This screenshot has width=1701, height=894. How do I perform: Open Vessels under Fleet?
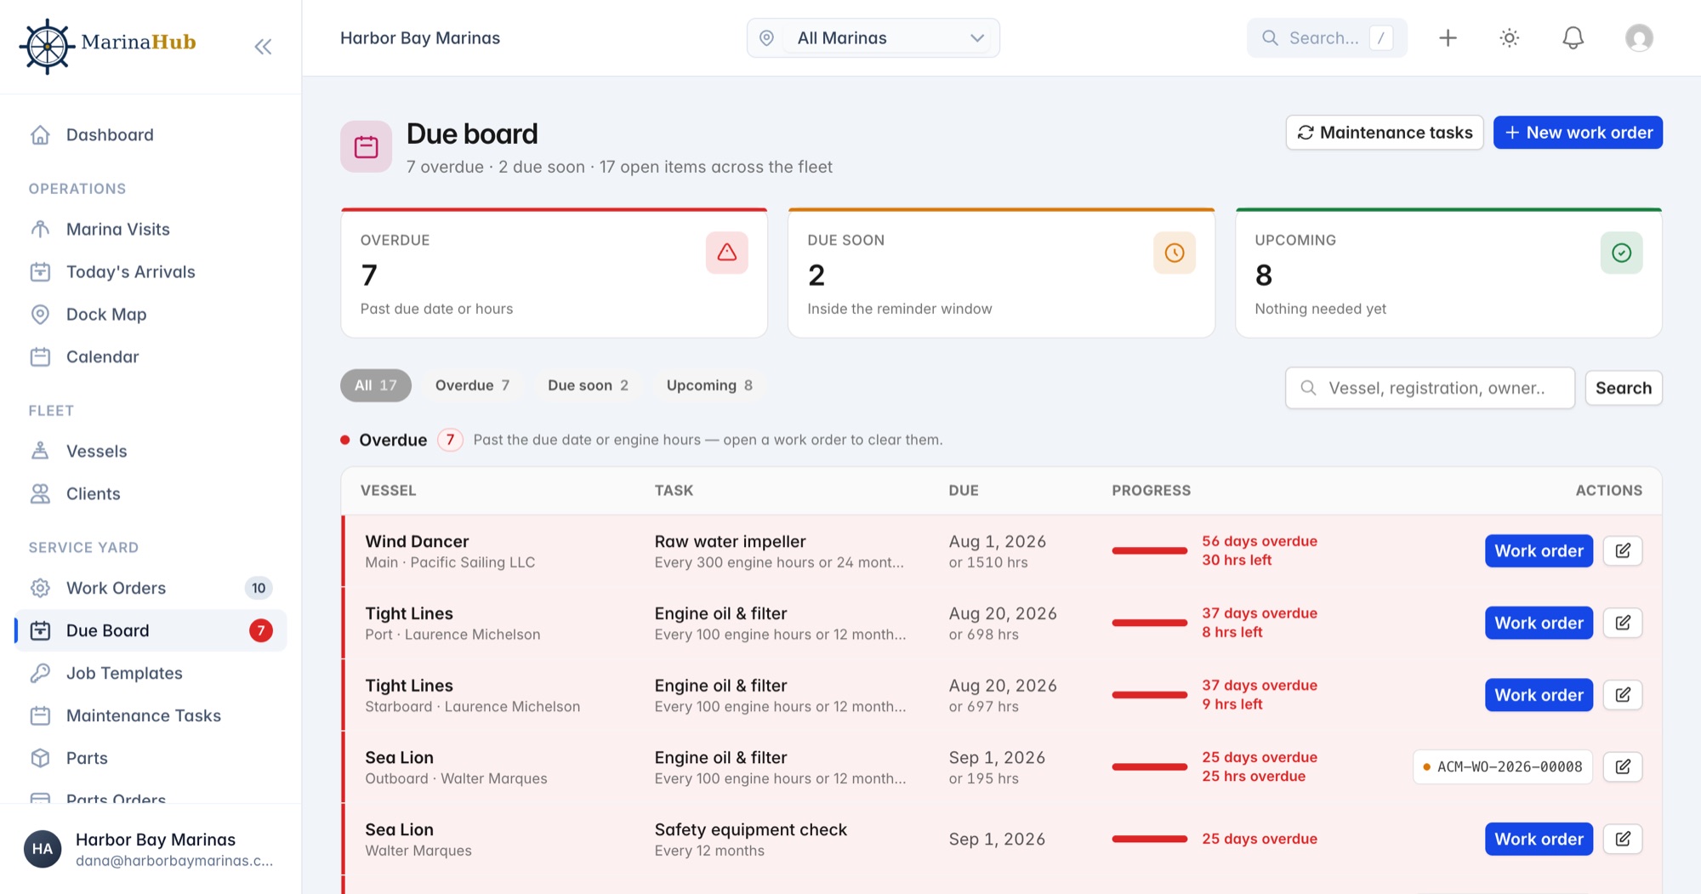click(151, 451)
